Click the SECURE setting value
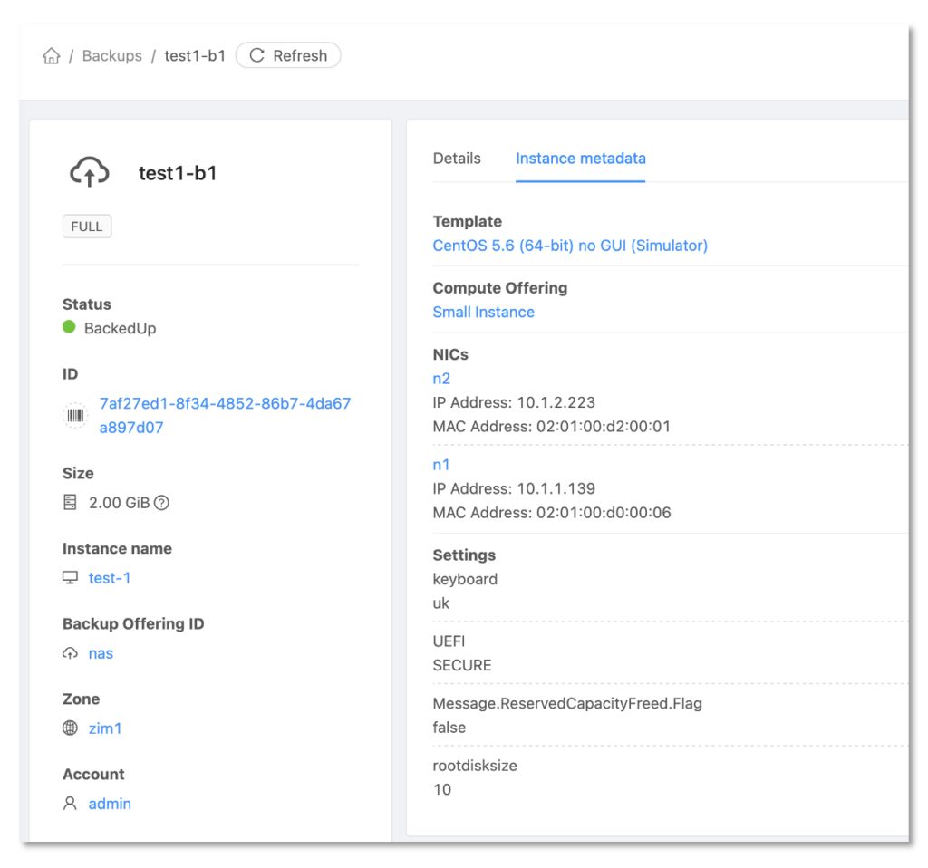This screenshot has height=868, width=928. 462,666
